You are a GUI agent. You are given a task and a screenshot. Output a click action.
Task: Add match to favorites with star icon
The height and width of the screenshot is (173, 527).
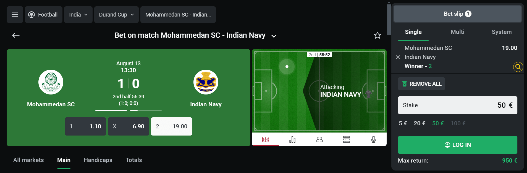(377, 35)
